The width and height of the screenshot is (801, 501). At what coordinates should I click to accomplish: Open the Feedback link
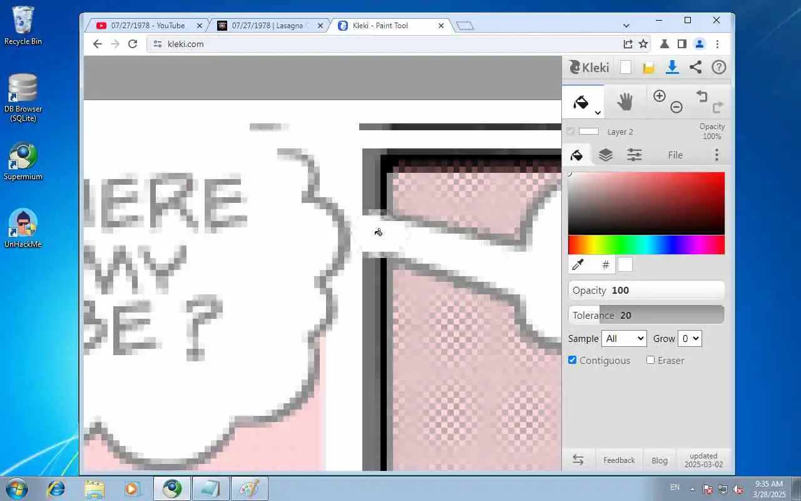pos(619,460)
